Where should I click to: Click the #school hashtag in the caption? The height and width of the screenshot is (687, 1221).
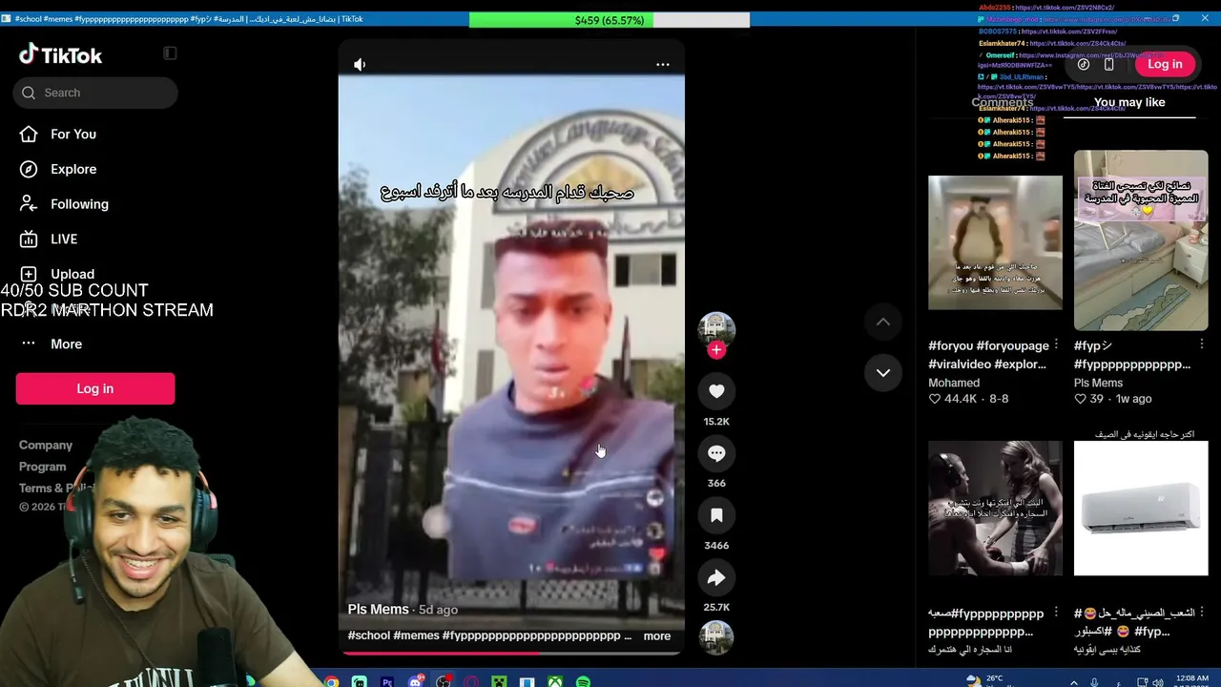tap(369, 635)
